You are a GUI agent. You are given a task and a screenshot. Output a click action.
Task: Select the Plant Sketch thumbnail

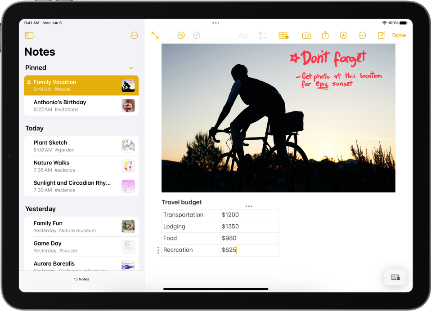(128, 146)
